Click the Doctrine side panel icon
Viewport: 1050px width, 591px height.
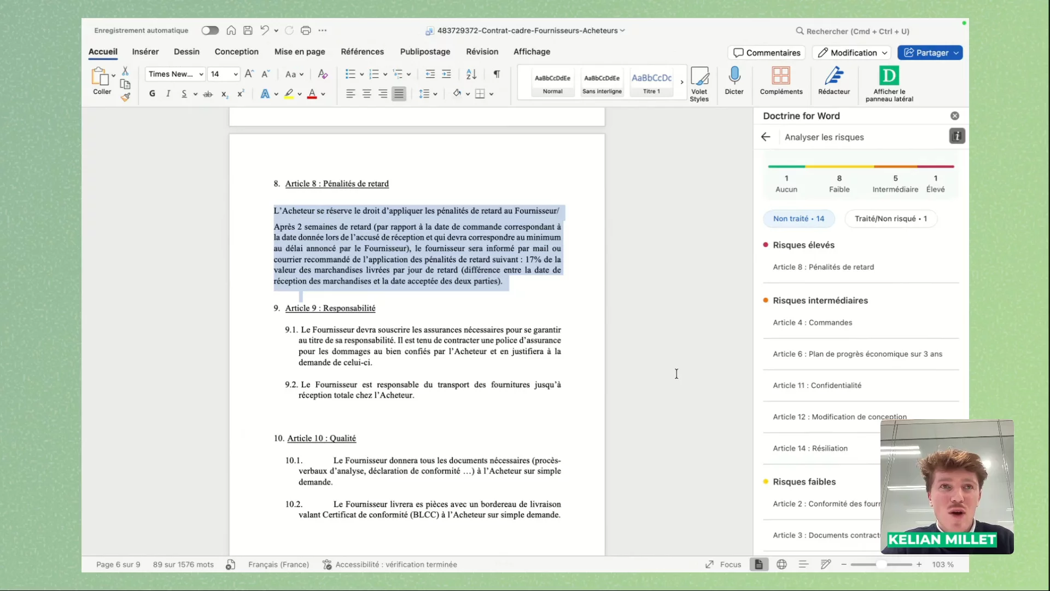889,76
